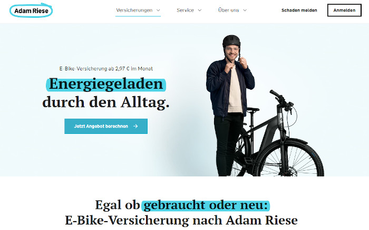Viewport: 369px width, 230px height.
Task: Click E-Bike-Versicherung nach Adam Riese heading
Action: pos(181,220)
